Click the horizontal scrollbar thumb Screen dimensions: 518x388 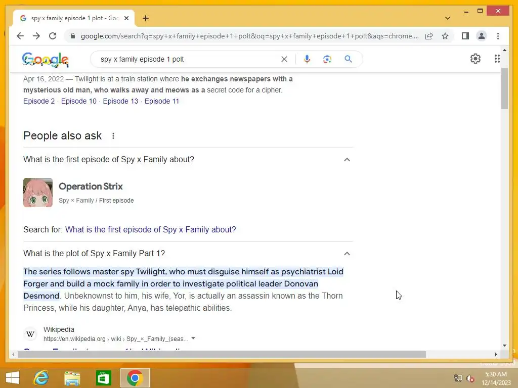pos(222,354)
